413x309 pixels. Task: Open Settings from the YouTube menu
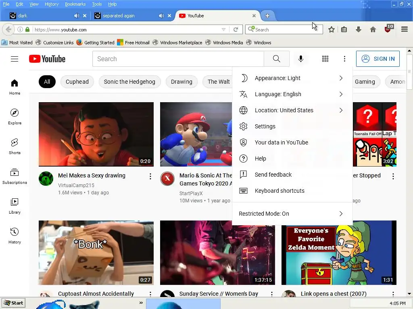tap(292, 126)
